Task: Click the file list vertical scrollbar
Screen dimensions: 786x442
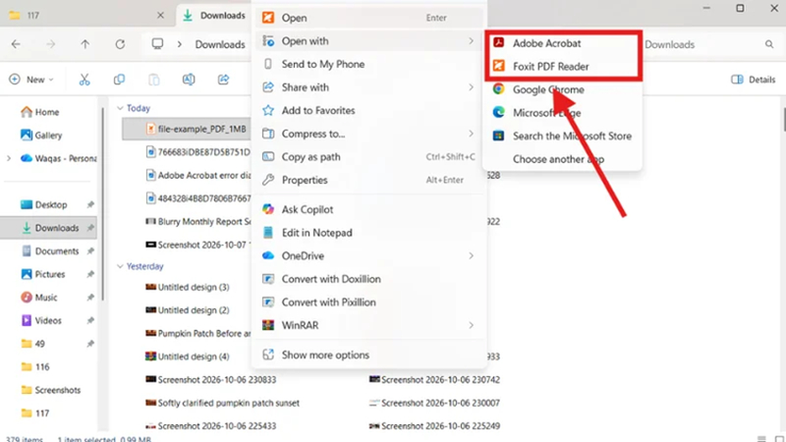Action: click(783, 119)
